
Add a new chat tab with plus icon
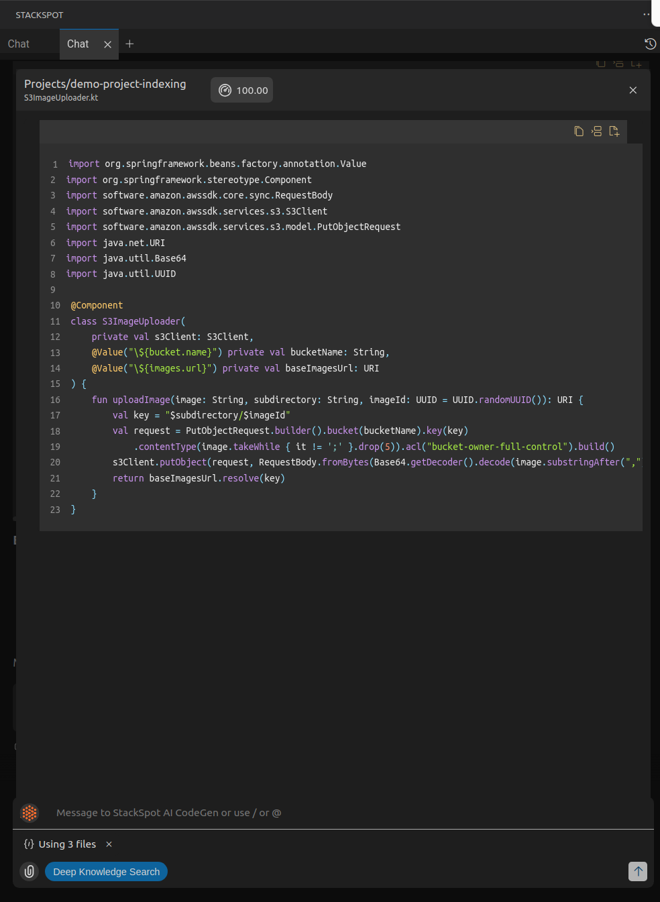(x=129, y=44)
